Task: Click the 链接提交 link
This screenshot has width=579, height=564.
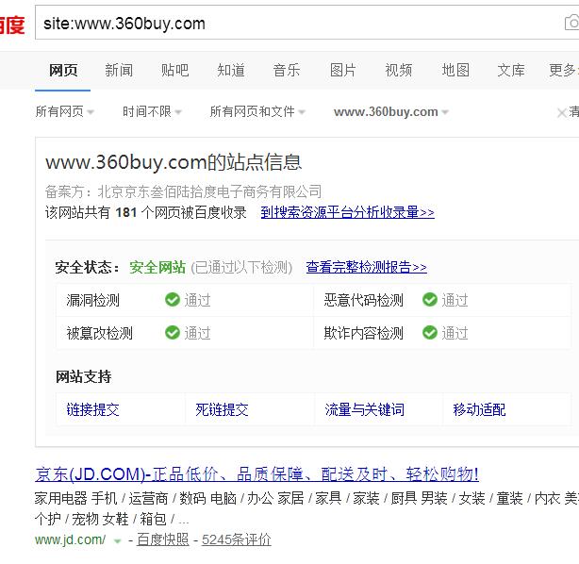Action: 93,409
